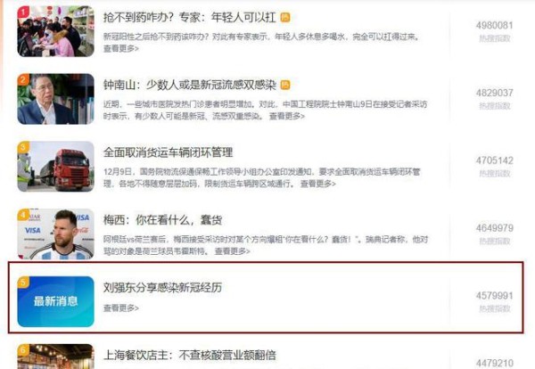Open the red freight truck thumbnail
This screenshot has height=369, width=535.
55,167
